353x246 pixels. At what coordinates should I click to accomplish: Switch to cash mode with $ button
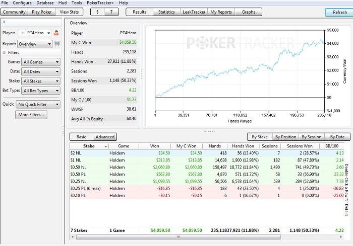pyautogui.click(x=97, y=12)
